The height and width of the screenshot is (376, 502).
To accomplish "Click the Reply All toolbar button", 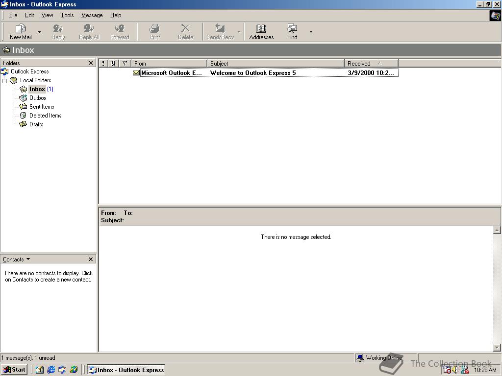I will pos(89,32).
